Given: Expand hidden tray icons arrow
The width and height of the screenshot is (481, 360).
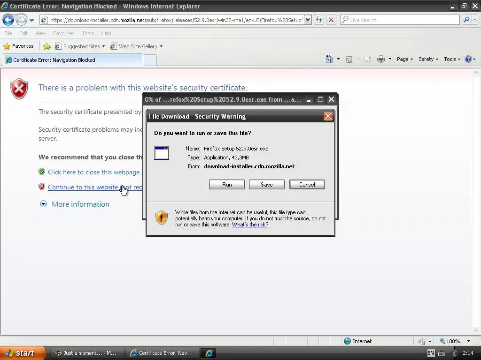Looking at the screenshot, I should click(454, 353).
